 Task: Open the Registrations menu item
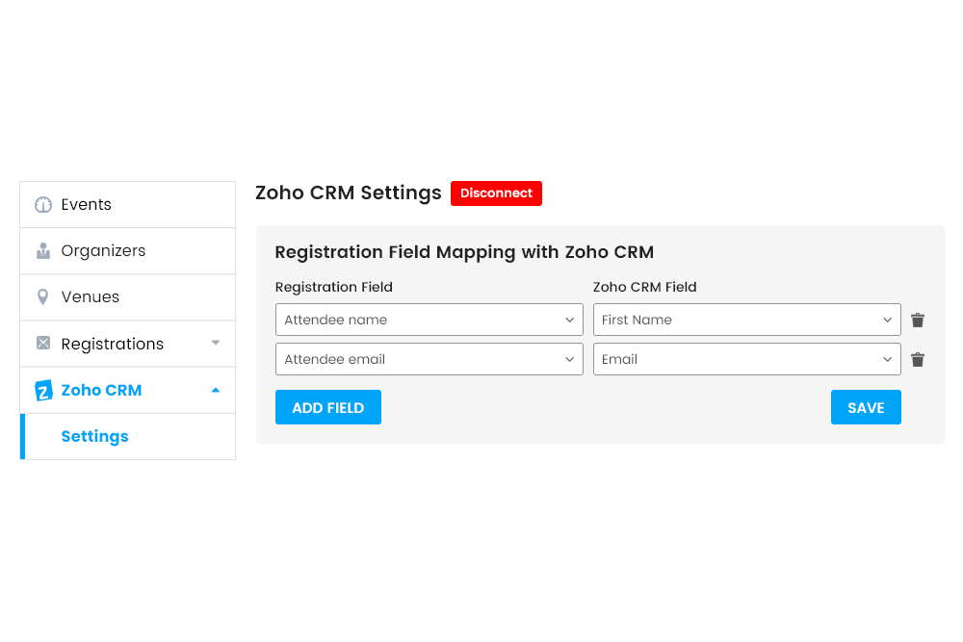click(128, 344)
